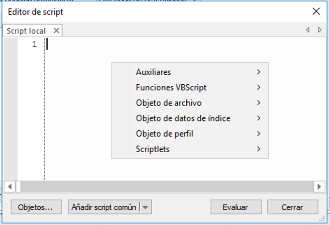The width and height of the screenshot is (330, 225).
Task: Click the horizontal scrollbar right arrow
Action: coord(319,186)
